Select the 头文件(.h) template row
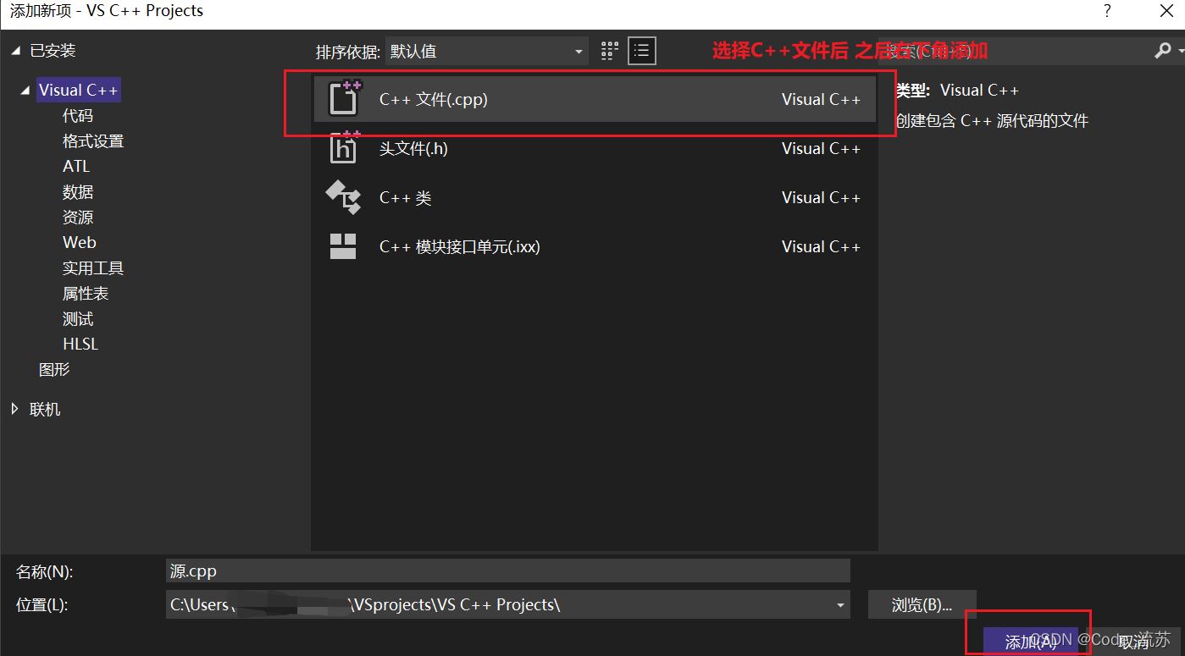The width and height of the screenshot is (1185, 656). point(595,148)
